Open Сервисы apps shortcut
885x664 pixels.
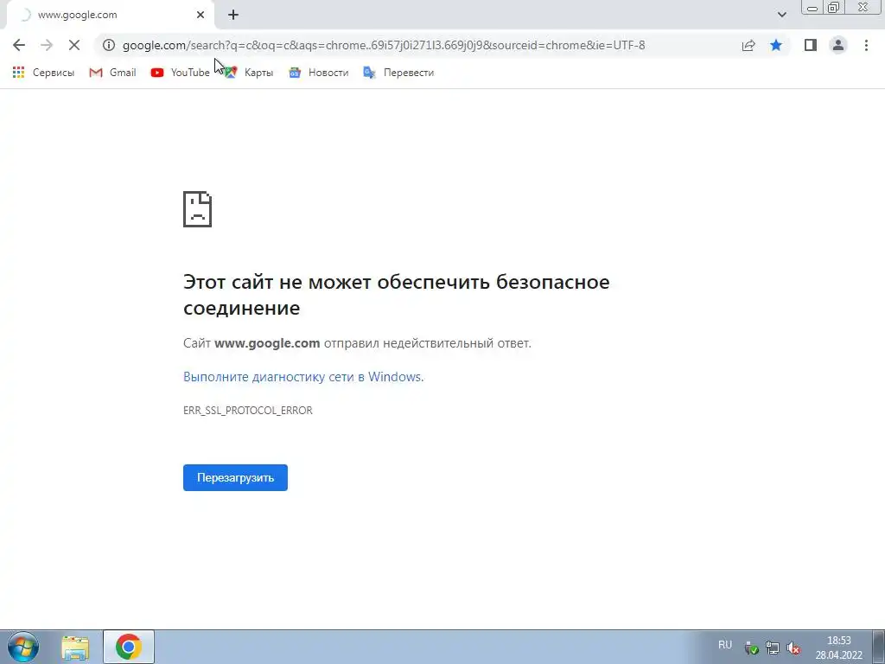[x=43, y=73]
